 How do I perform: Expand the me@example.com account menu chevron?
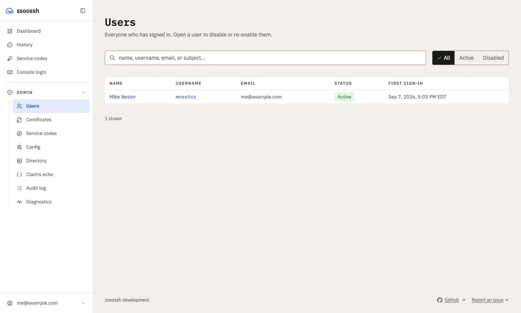point(84,303)
